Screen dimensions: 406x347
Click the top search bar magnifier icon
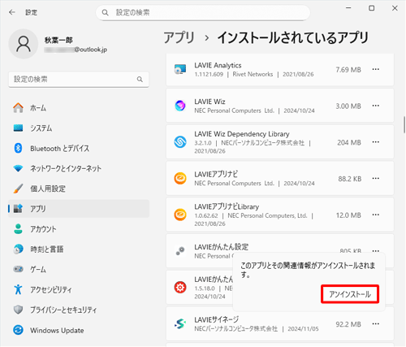pos(105,12)
